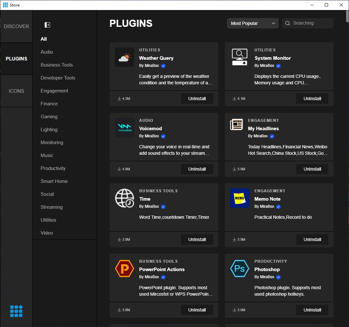This screenshot has width=349, height=327.
Task: Click verified badge on Time author
Action: coord(163,206)
